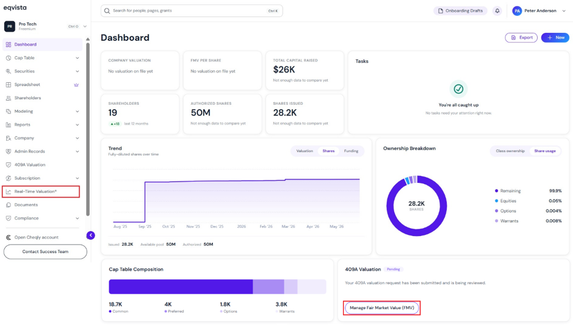Expand the Cap Table menu

coord(77,58)
